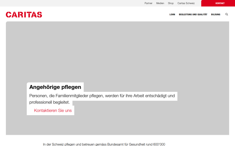235x146 pixels.
Task: Click the paragraph starting 'In der Schweiz pflegen'
Action: pos(104,144)
